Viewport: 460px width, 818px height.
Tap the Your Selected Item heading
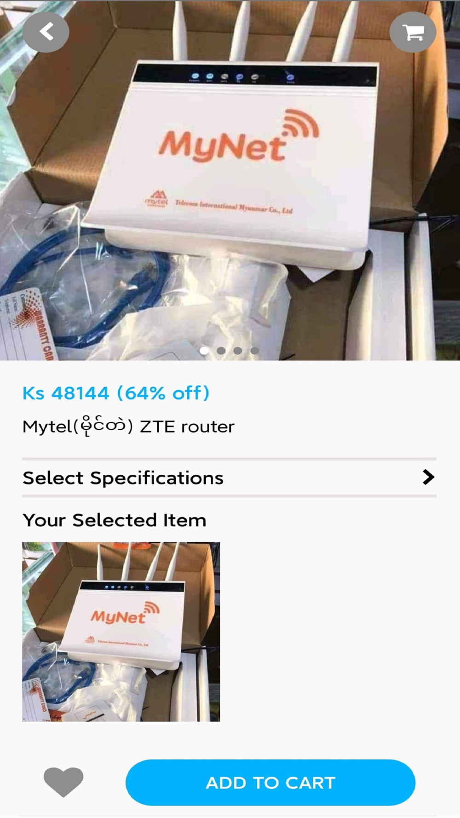coord(115,520)
